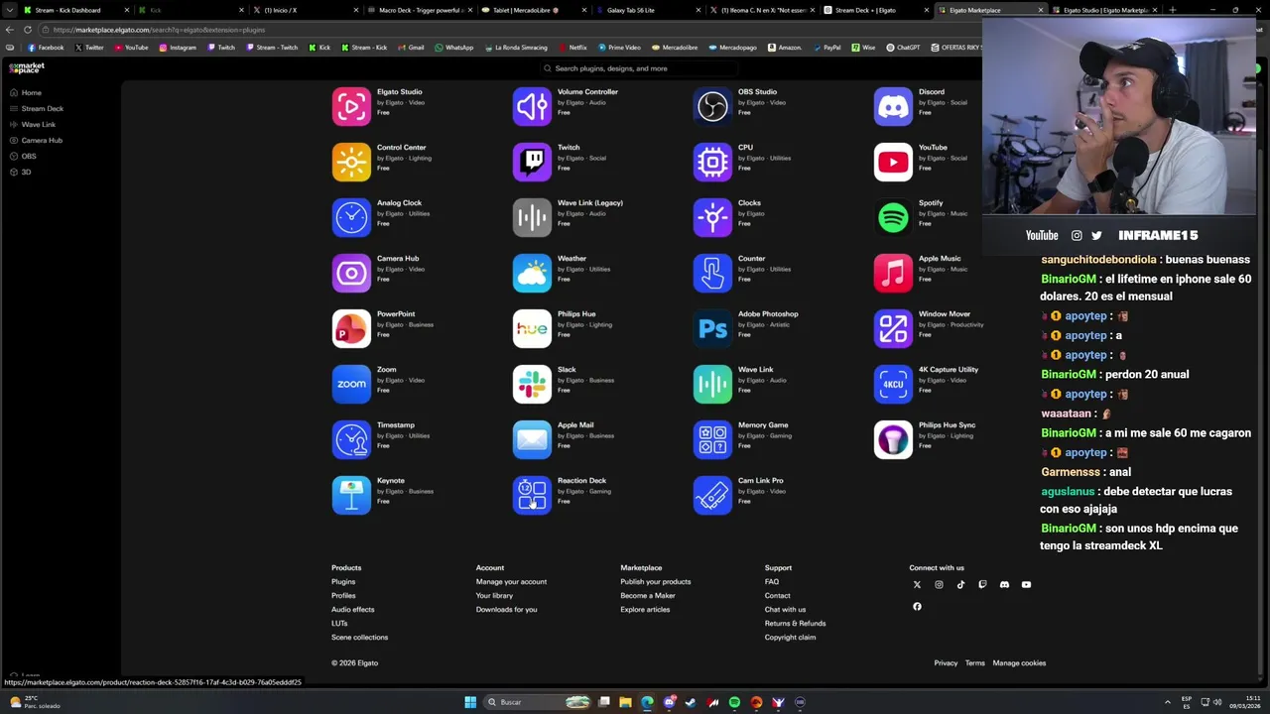The width and height of the screenshot is (1270, 714).
Task: Open the Cam Link Pro plugin icon
Action: point(712,495)
